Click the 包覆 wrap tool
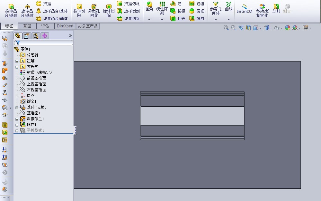Viewport: 321px width, 201px height. pos(197,4)
